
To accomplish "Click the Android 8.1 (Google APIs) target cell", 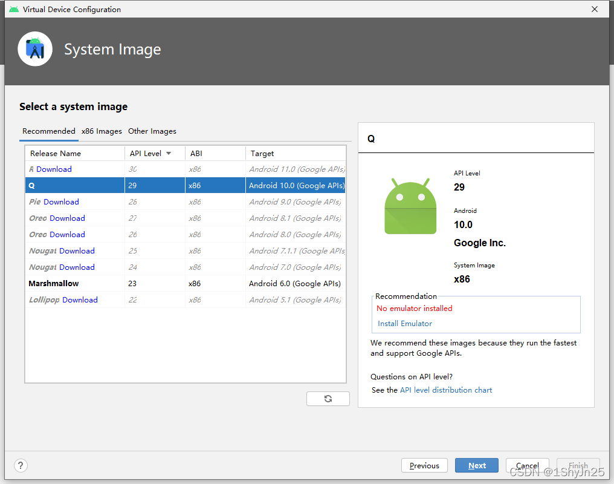I will [x=296, y=218].
